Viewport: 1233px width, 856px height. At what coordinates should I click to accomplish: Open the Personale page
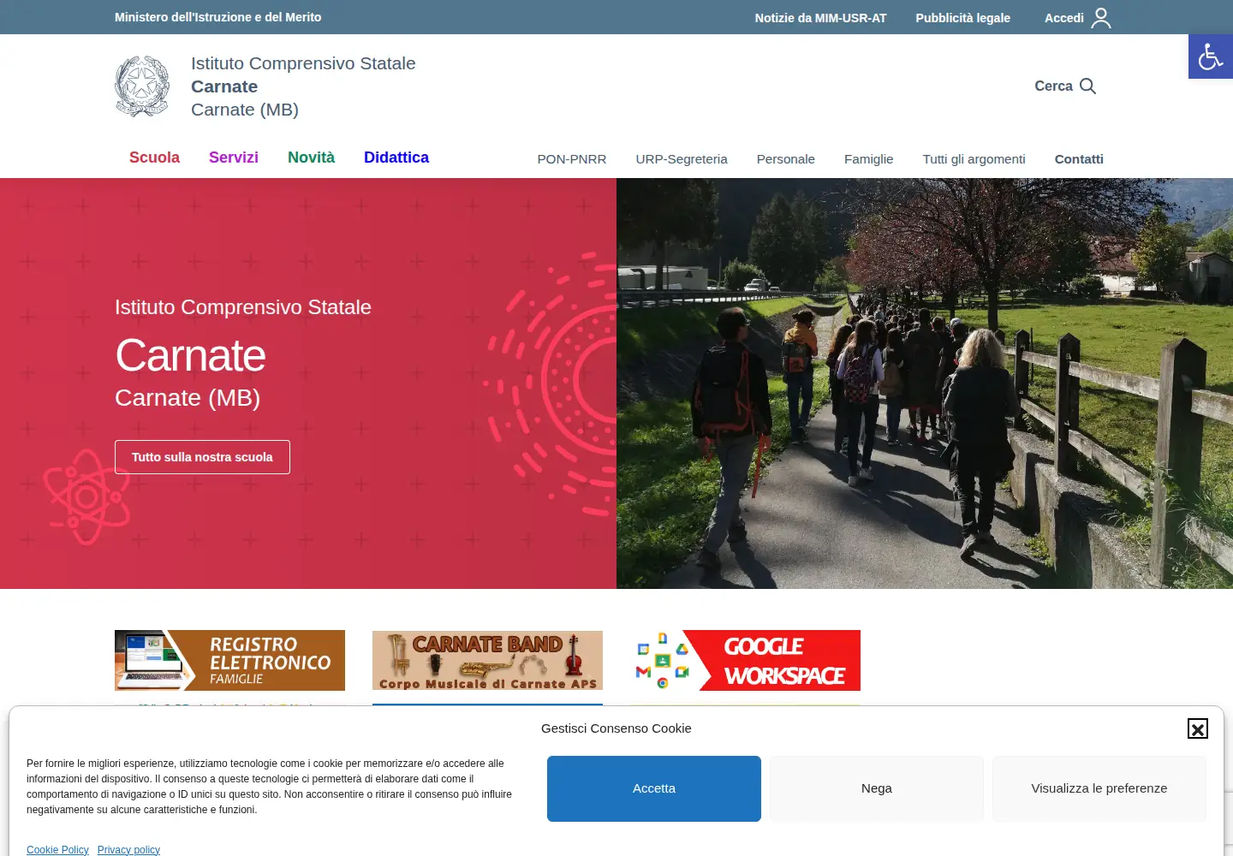[786, 159]
